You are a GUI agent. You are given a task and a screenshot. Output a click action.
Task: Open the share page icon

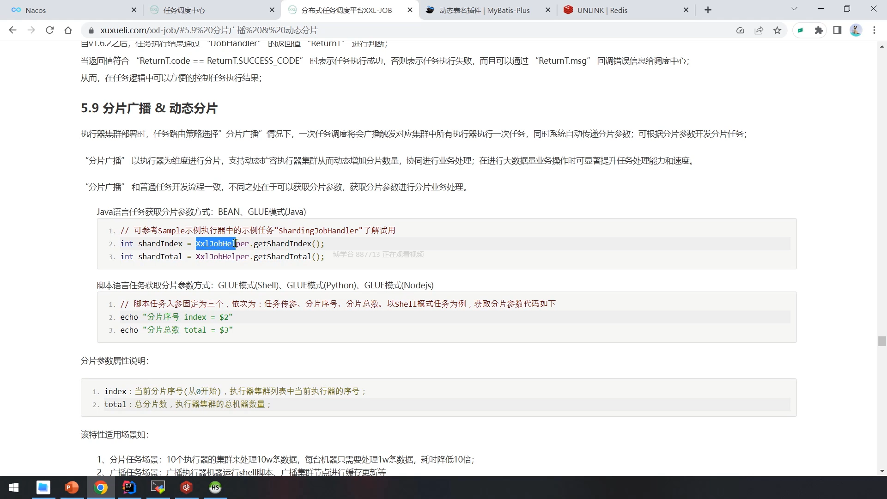pyautogui.click(x=759, y=30)
